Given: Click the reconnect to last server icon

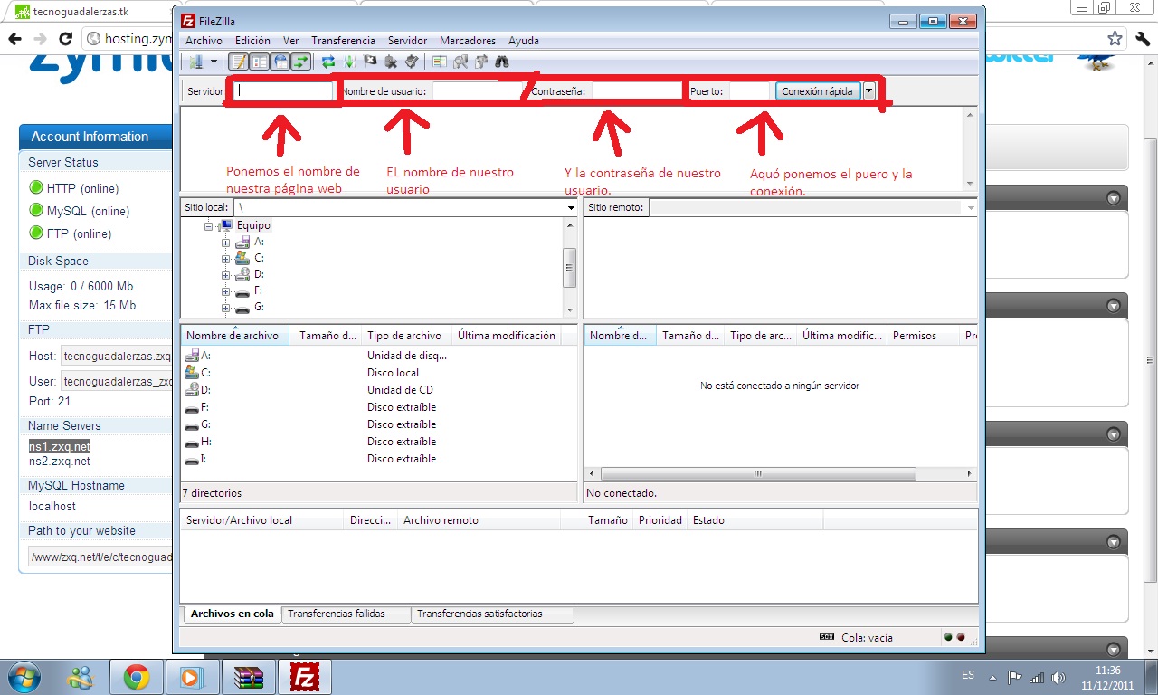Looking at the screenshot, I should point(412,62).
